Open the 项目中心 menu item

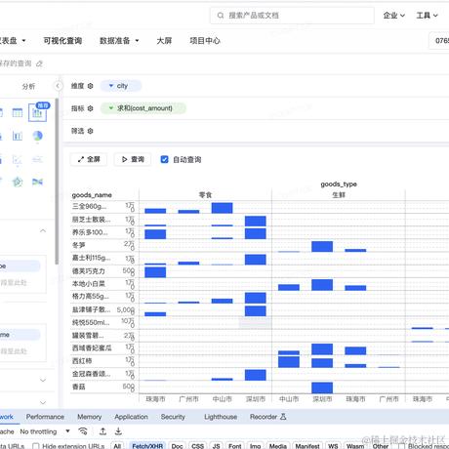(x=205, y=41)
